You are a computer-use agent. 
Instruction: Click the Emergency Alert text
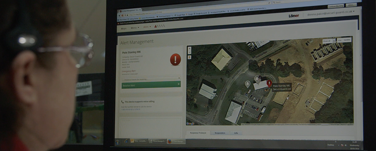coord(129,71)
